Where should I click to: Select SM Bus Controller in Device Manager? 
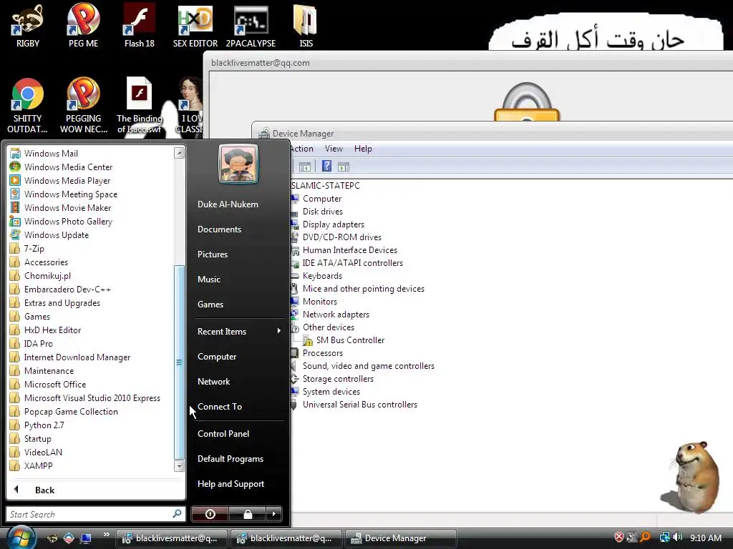tap(350, 340)
